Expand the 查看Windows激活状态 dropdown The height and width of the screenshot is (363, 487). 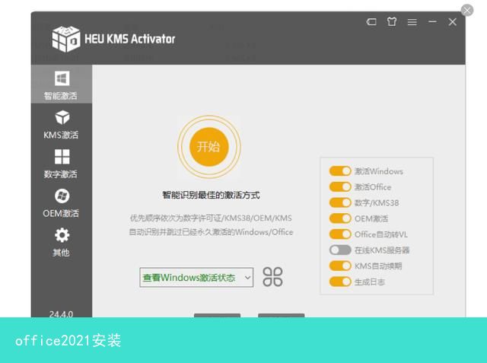[x=196, y=277]
